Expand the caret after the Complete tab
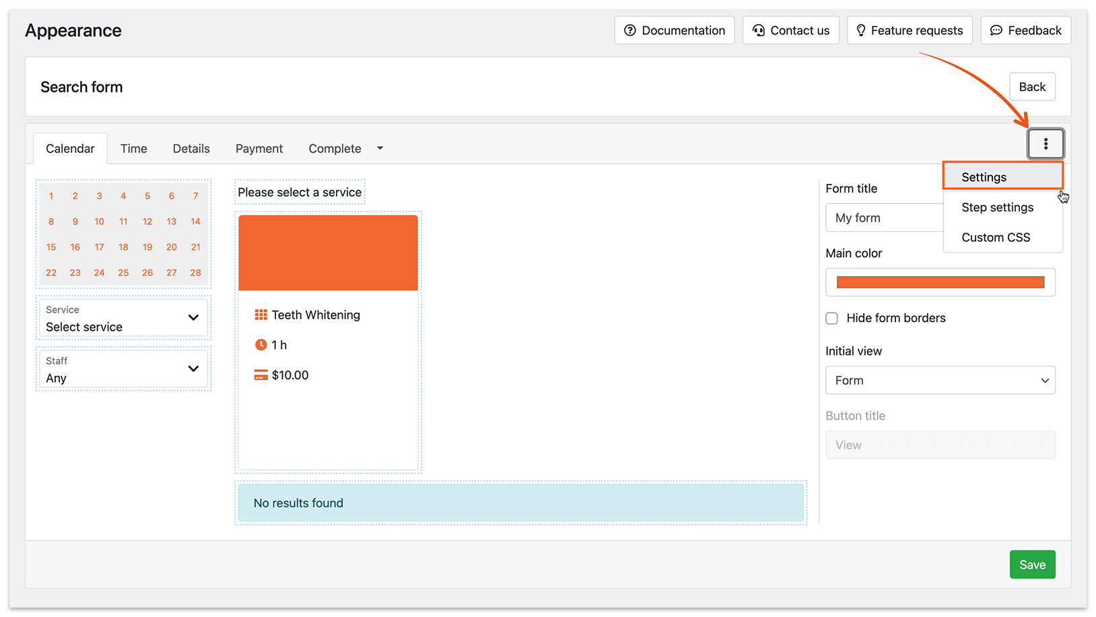 tap(380, 148)
